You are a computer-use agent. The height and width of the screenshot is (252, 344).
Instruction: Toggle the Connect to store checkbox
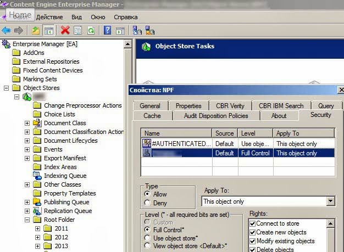pyautogui.click(x=253, y=223)
